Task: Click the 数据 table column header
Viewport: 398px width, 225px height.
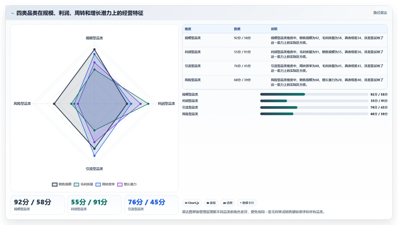Action: [237, 29]
